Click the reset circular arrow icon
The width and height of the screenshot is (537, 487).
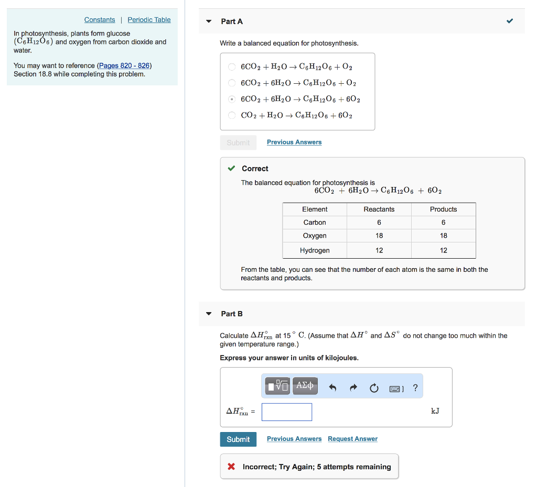pyautogui.click(x=374, y=388)
